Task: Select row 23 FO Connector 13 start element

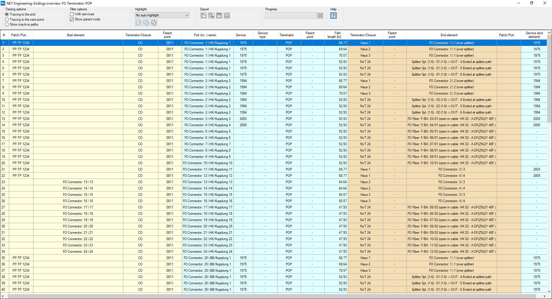Action: 78,182
